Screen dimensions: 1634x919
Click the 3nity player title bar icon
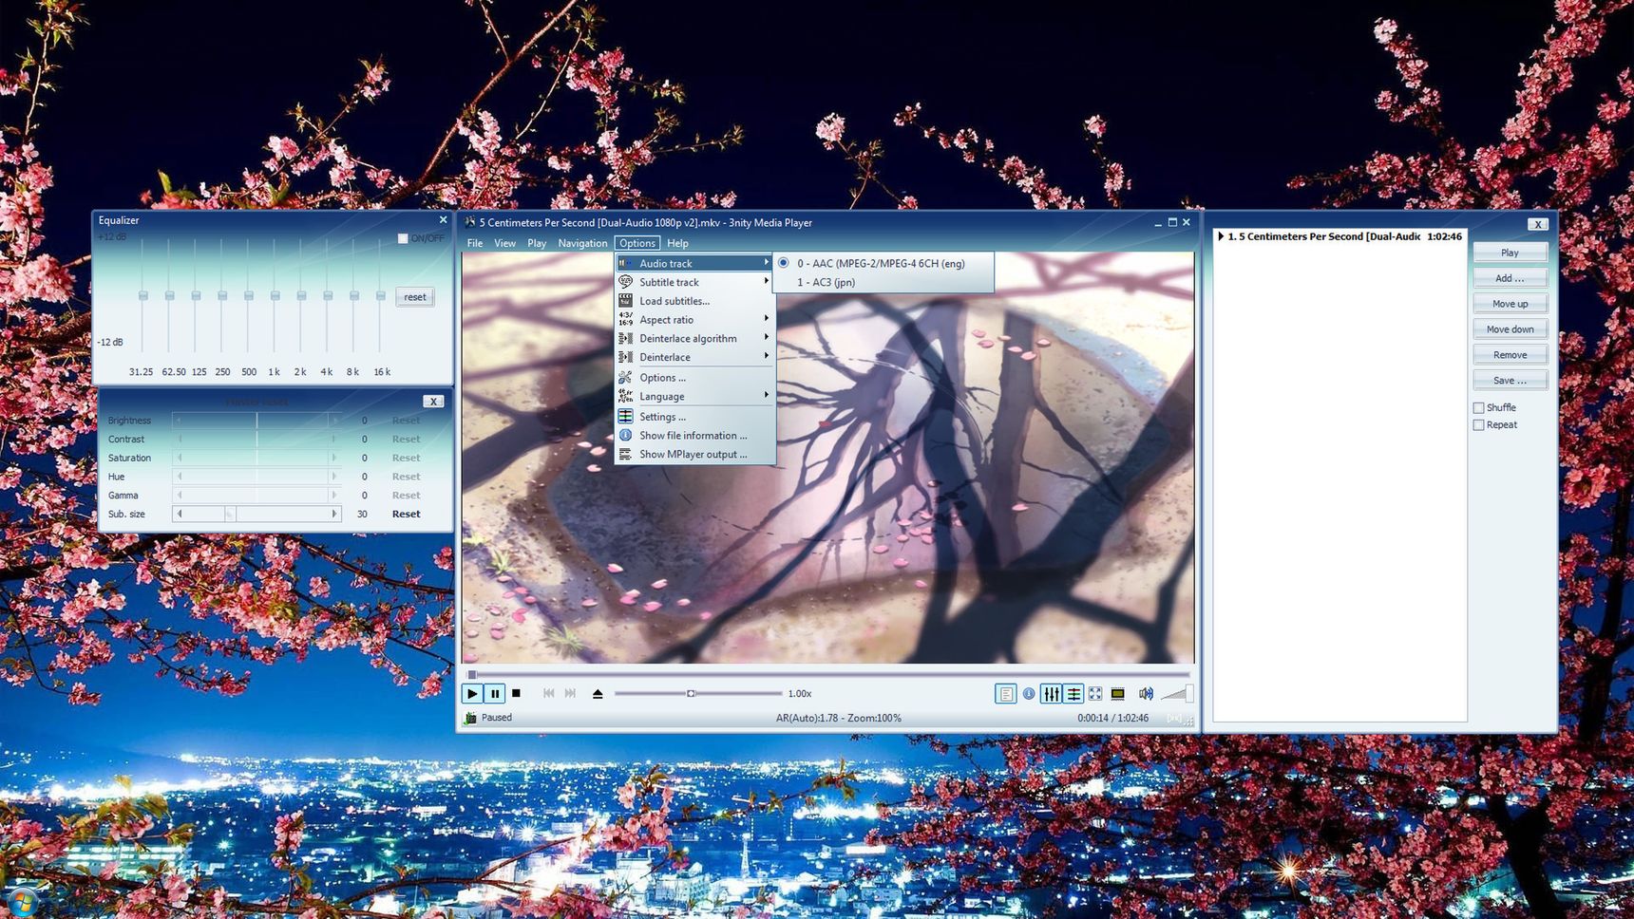click(x=469, y=222)
